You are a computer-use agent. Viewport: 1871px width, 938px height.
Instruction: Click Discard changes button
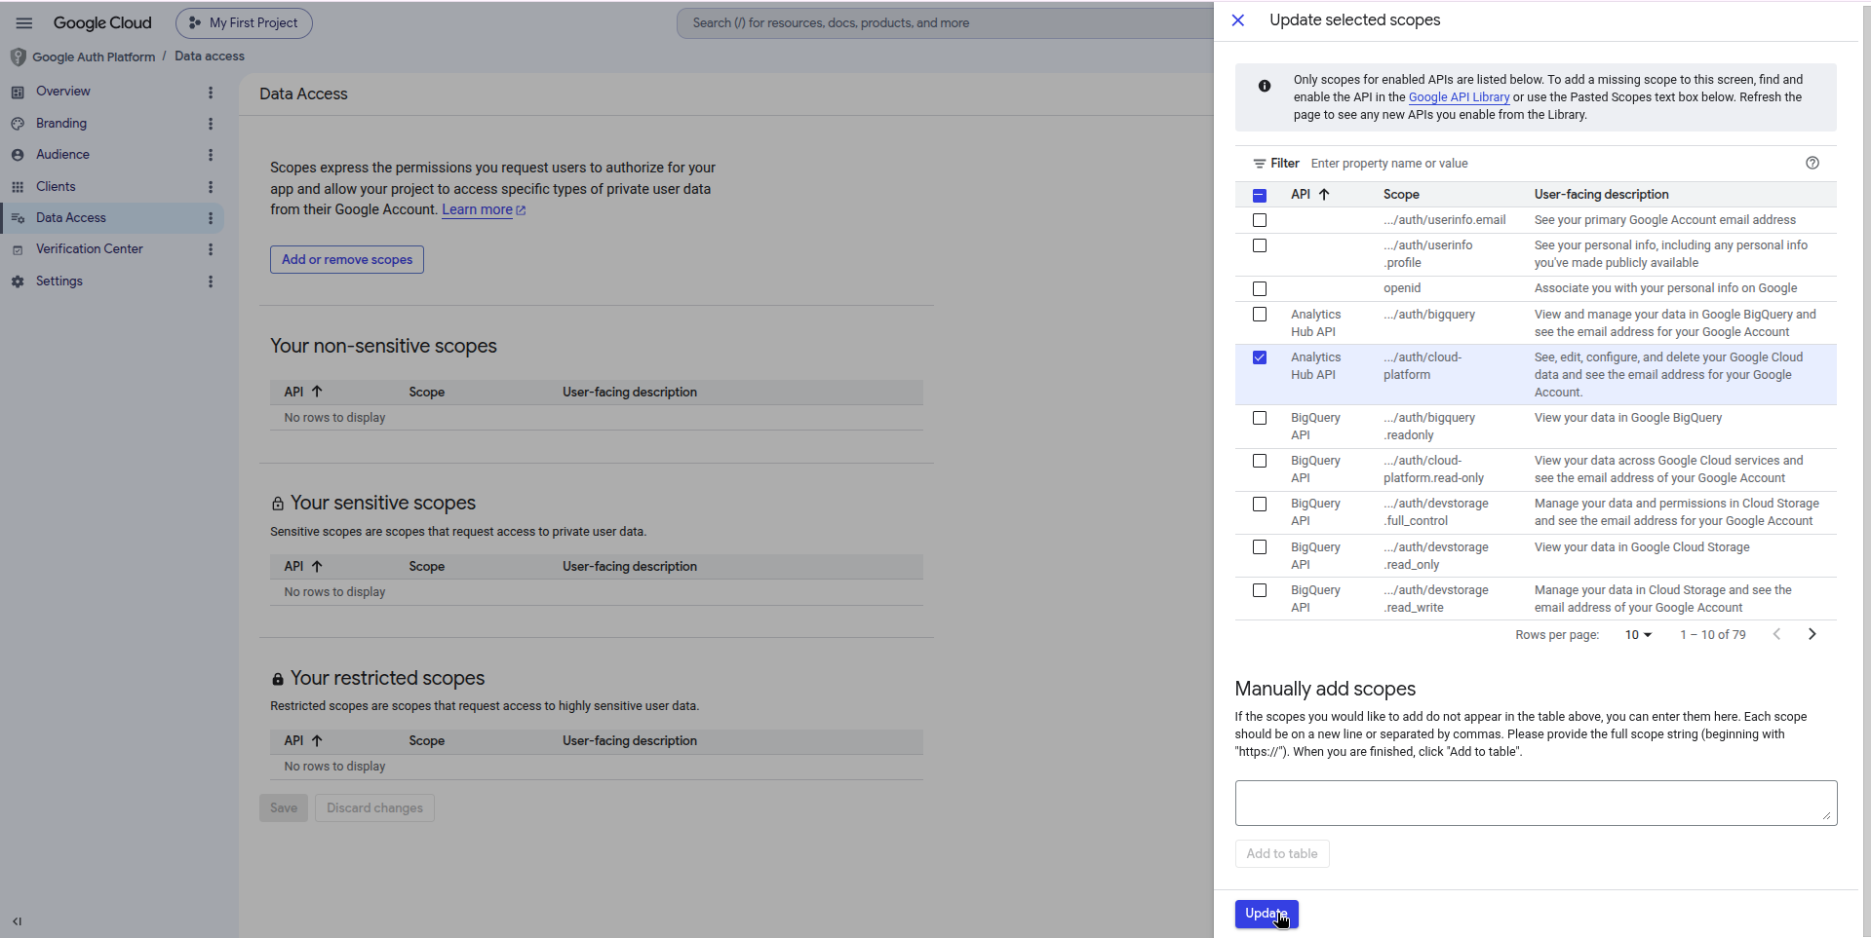point(374,807)
